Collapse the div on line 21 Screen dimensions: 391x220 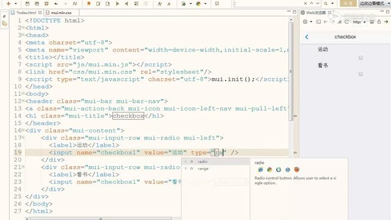pyautogui.click(x=23, y=167)
